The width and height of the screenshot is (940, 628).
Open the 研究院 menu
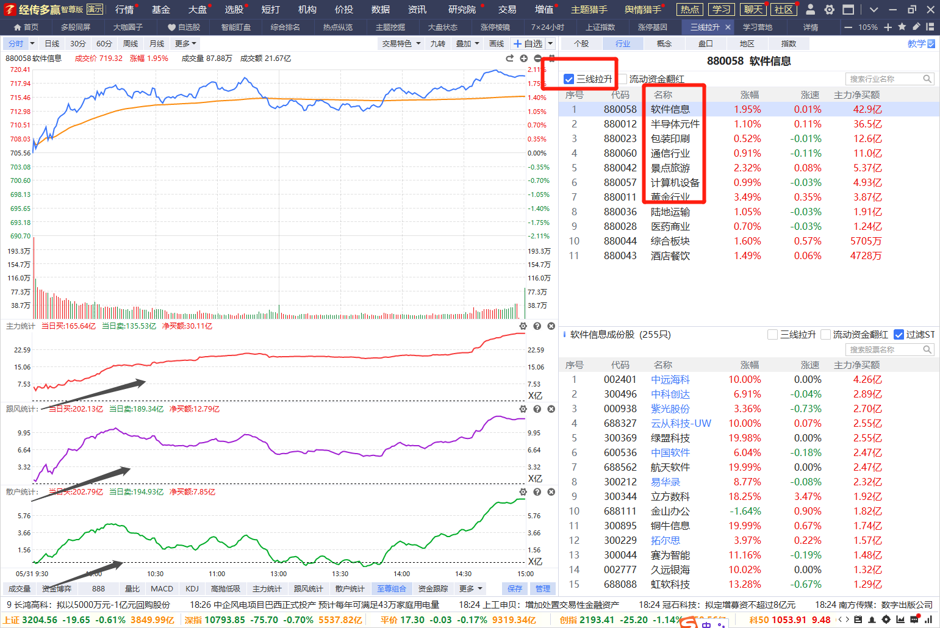(462, 10)
